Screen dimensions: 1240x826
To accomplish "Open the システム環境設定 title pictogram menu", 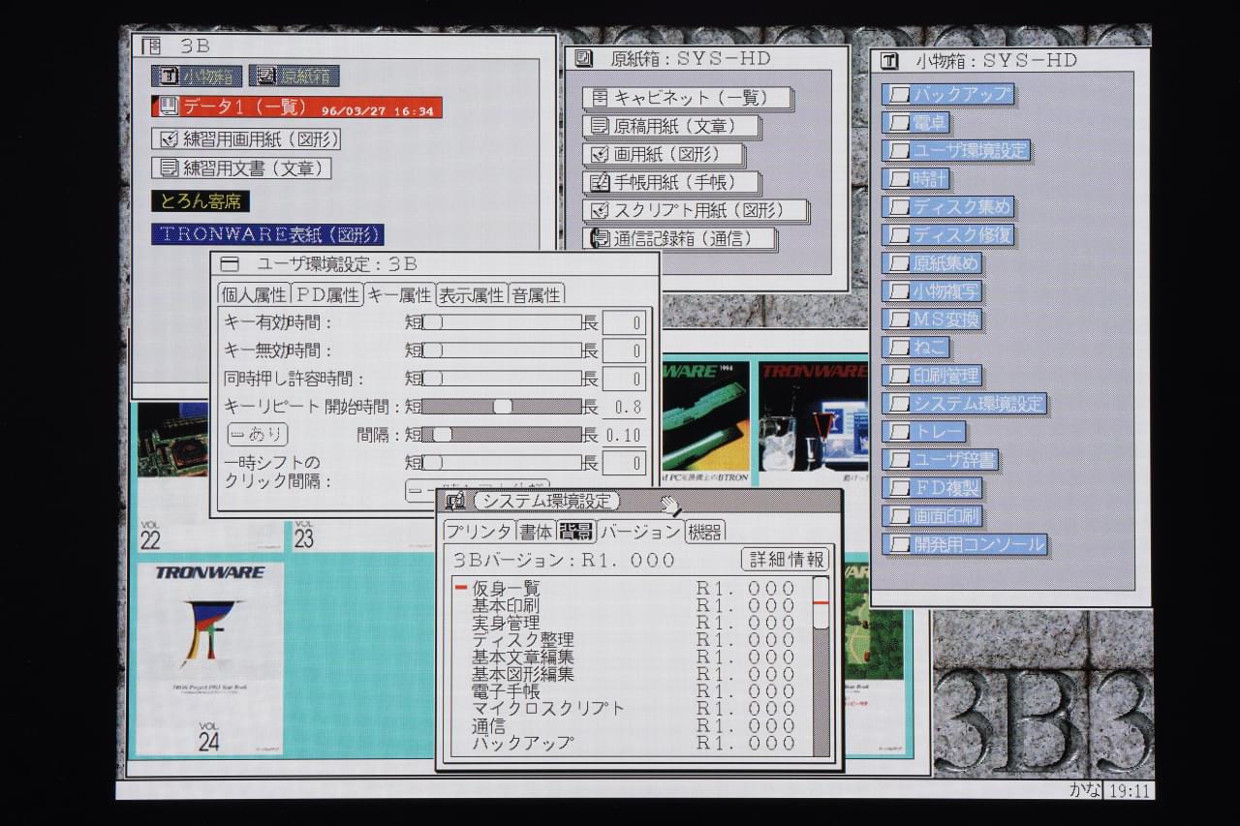I will pos(454,501).
